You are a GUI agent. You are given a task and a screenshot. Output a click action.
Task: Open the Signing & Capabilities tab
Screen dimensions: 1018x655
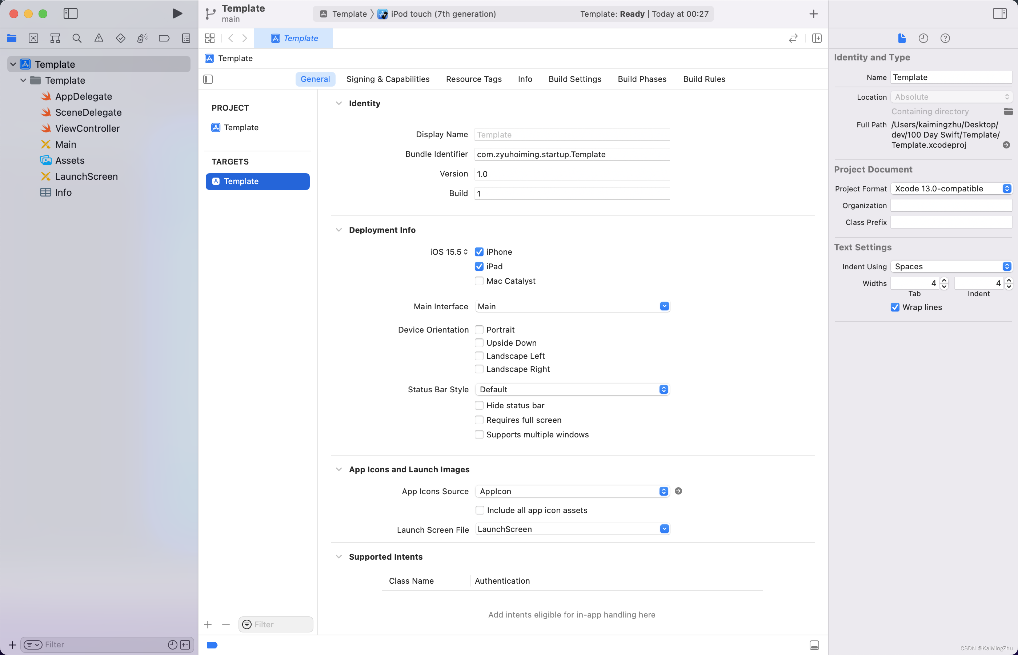[x=388, y=79]
